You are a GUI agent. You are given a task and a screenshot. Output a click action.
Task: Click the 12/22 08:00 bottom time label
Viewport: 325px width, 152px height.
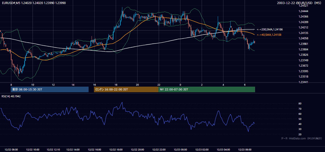pos(11,150)
